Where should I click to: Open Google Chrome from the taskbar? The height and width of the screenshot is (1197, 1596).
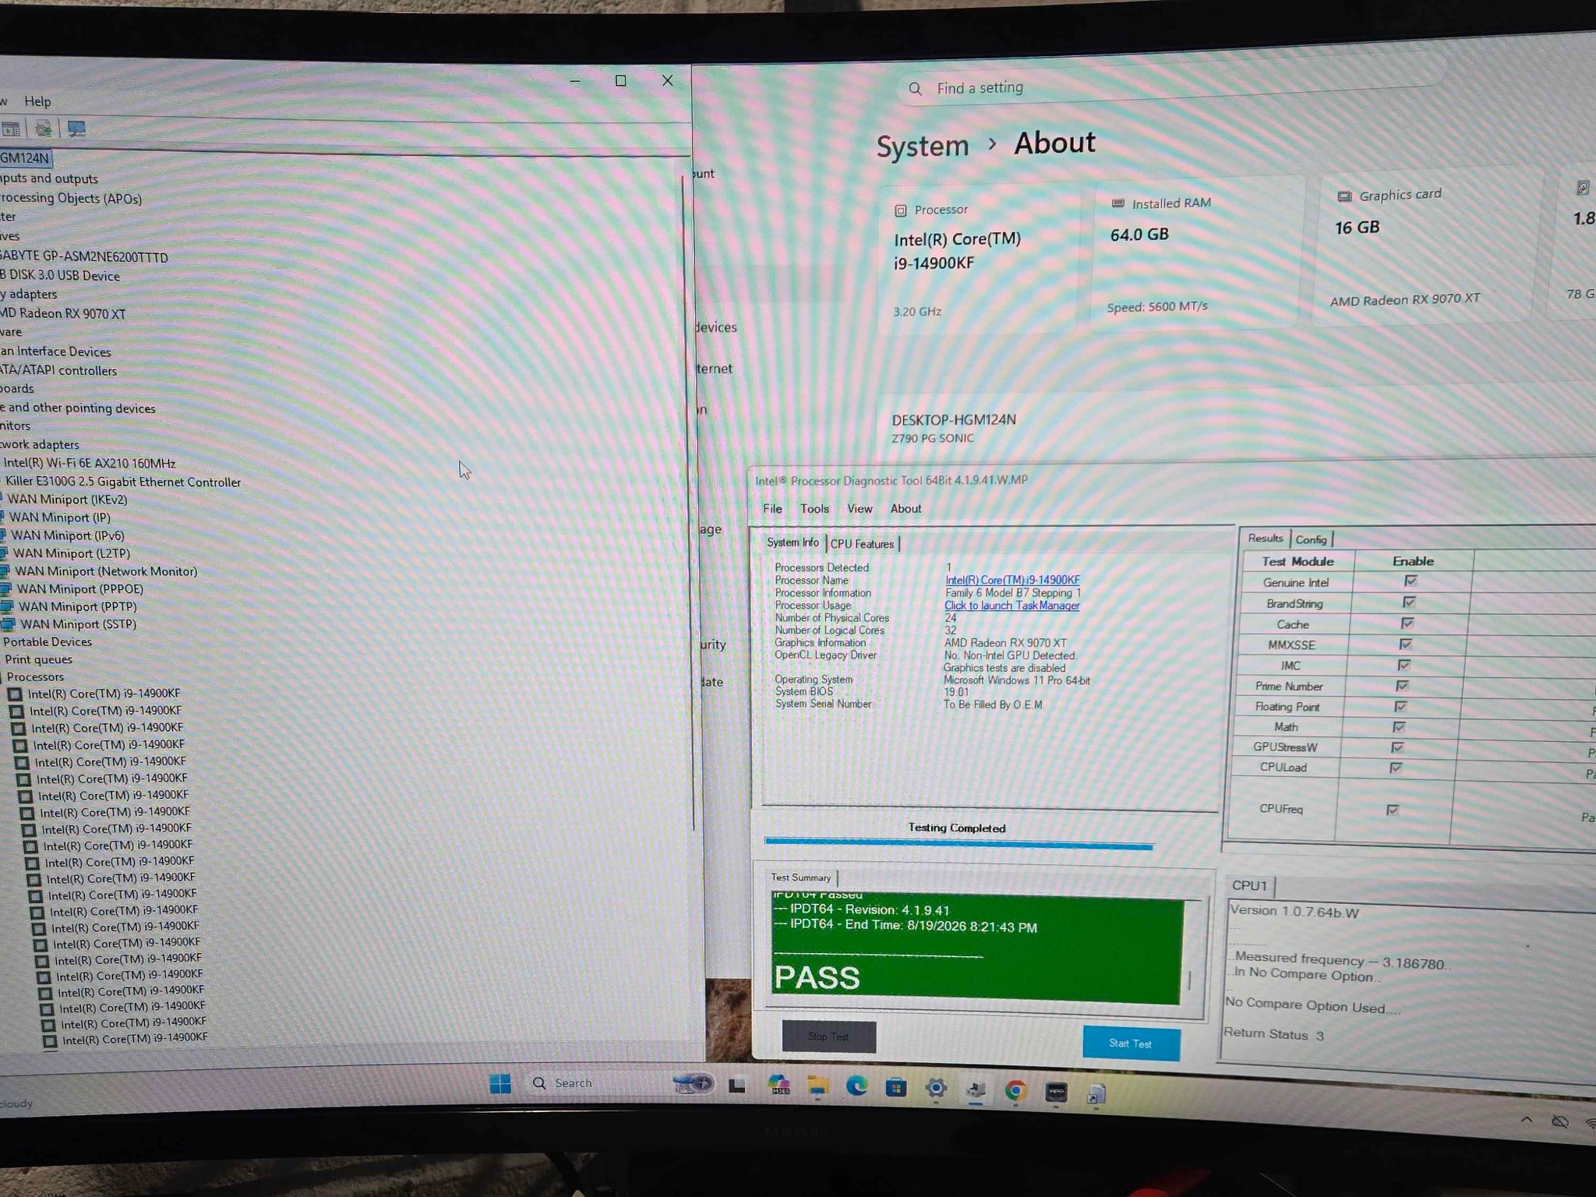click(x=1015, y=1091)
